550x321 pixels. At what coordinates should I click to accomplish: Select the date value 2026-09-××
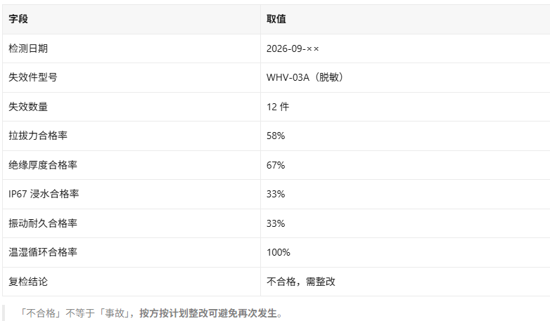click(x=293, y=48)
